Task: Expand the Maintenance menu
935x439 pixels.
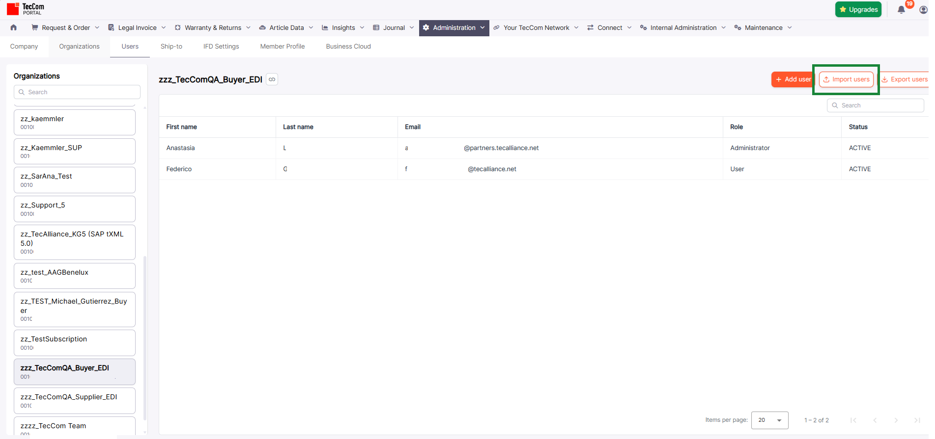Action: click(763, 27)
